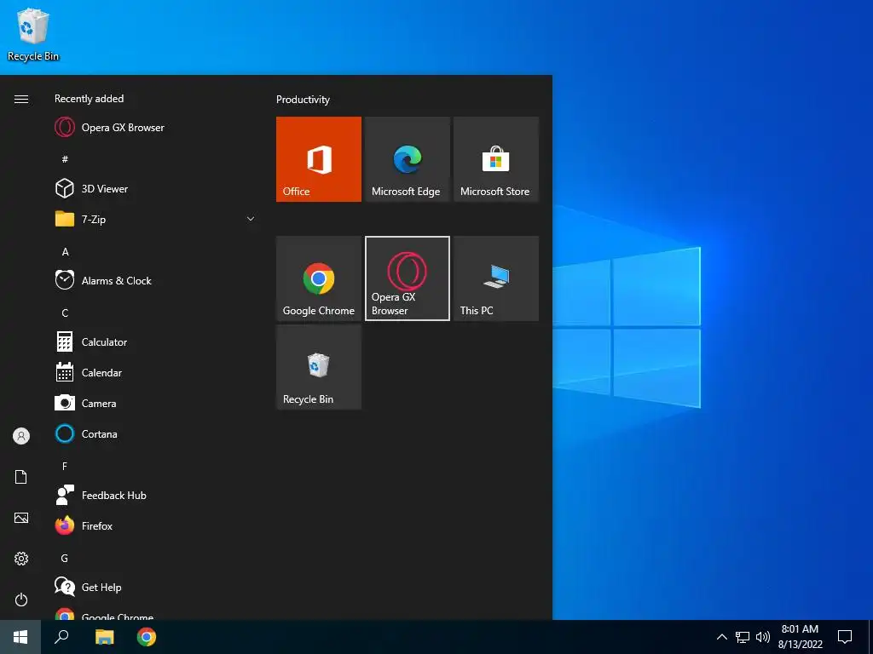Click the C letter header in app list
The width and height of the screenshot is (873, 654).
[x=65, y=313]
